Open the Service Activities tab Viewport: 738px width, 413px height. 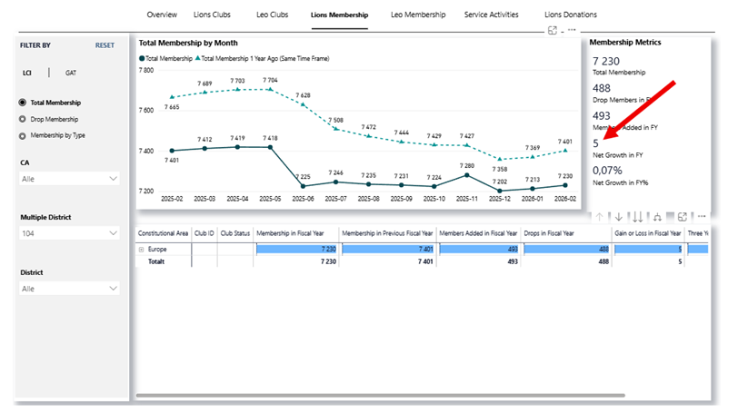(x=491, y=15)
